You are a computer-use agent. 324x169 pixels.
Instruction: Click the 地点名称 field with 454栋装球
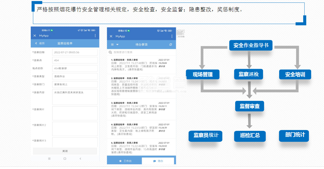[x=75, y=68]
